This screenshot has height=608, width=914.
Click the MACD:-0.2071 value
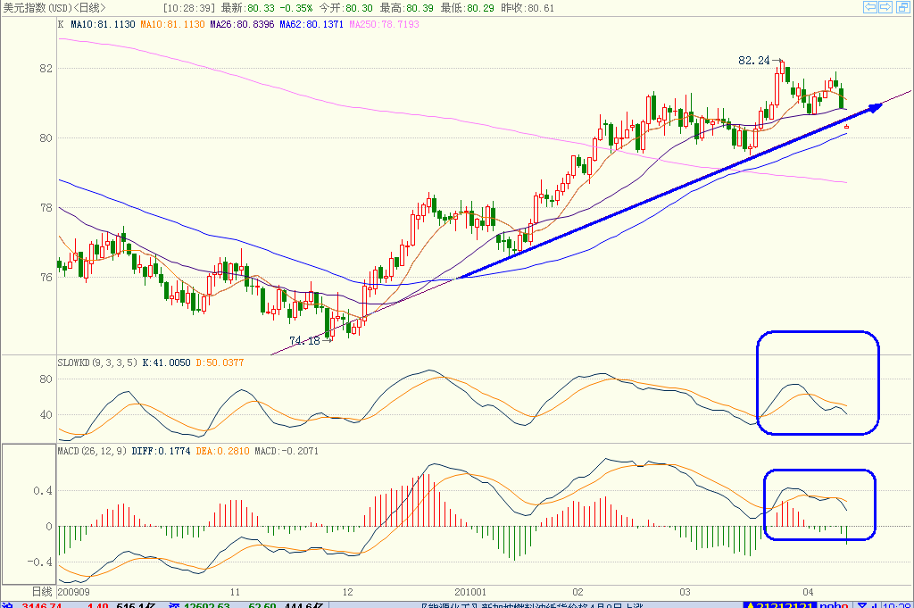[x=287, y=451]
